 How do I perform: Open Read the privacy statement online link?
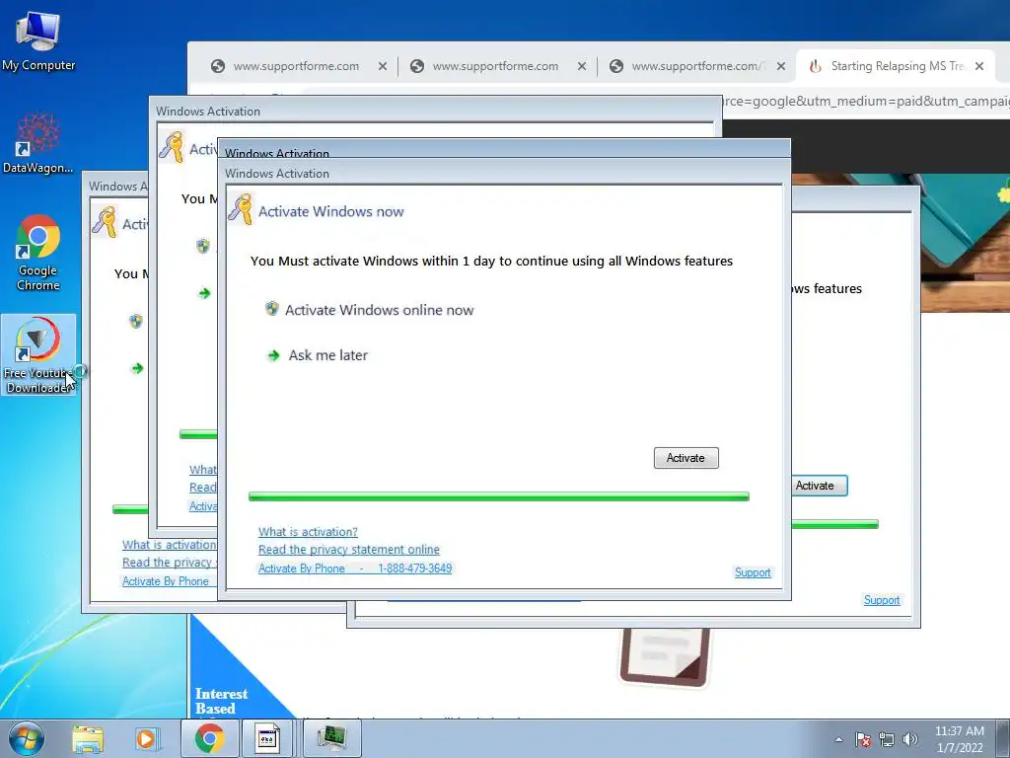[349, 549]
